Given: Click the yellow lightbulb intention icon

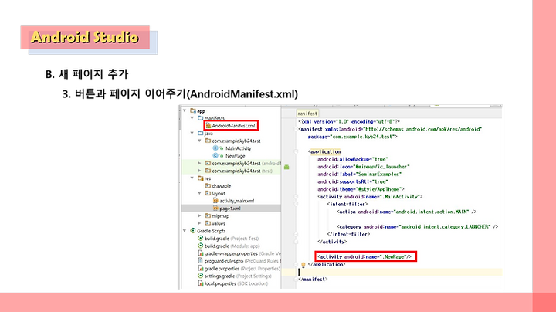Looking at the screenshot, I should (x=303, y=264).
